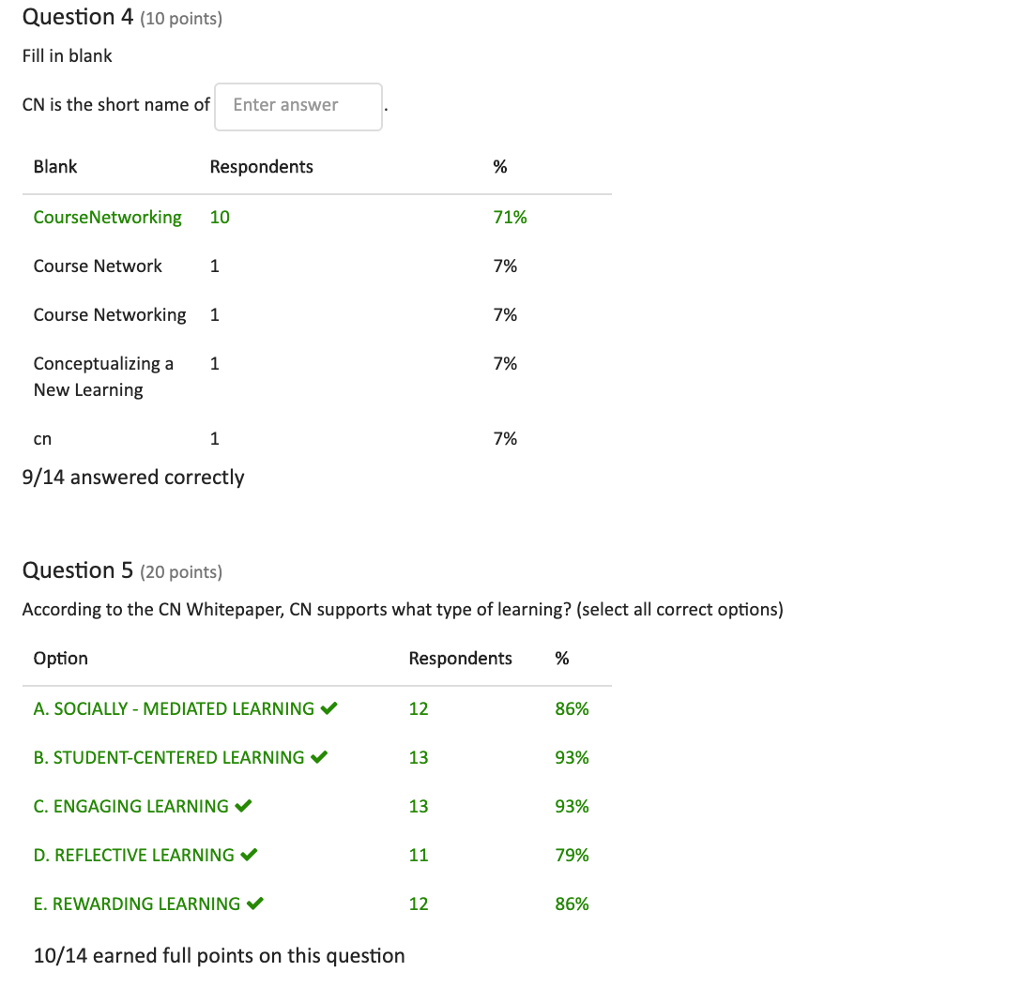Select option E. Rewarding Learning

tap(137, 904)
